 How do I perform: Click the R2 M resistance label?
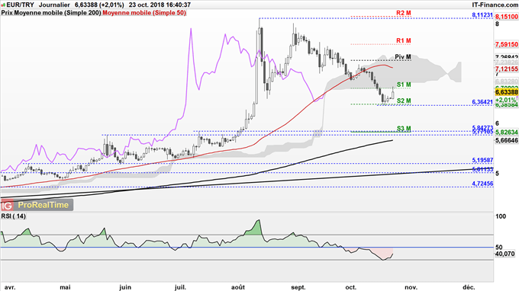pyautogui.click(x=404, y=13)
